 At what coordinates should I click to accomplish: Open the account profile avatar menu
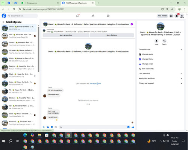coord(182,16)
